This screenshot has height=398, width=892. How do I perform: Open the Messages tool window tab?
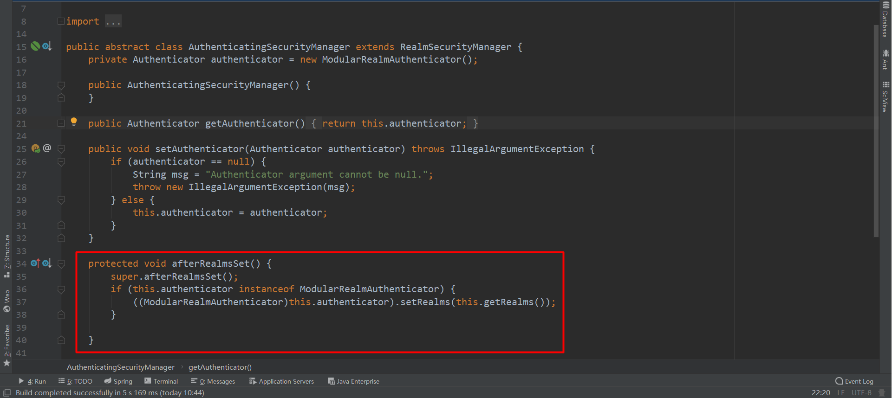point(213,381)
